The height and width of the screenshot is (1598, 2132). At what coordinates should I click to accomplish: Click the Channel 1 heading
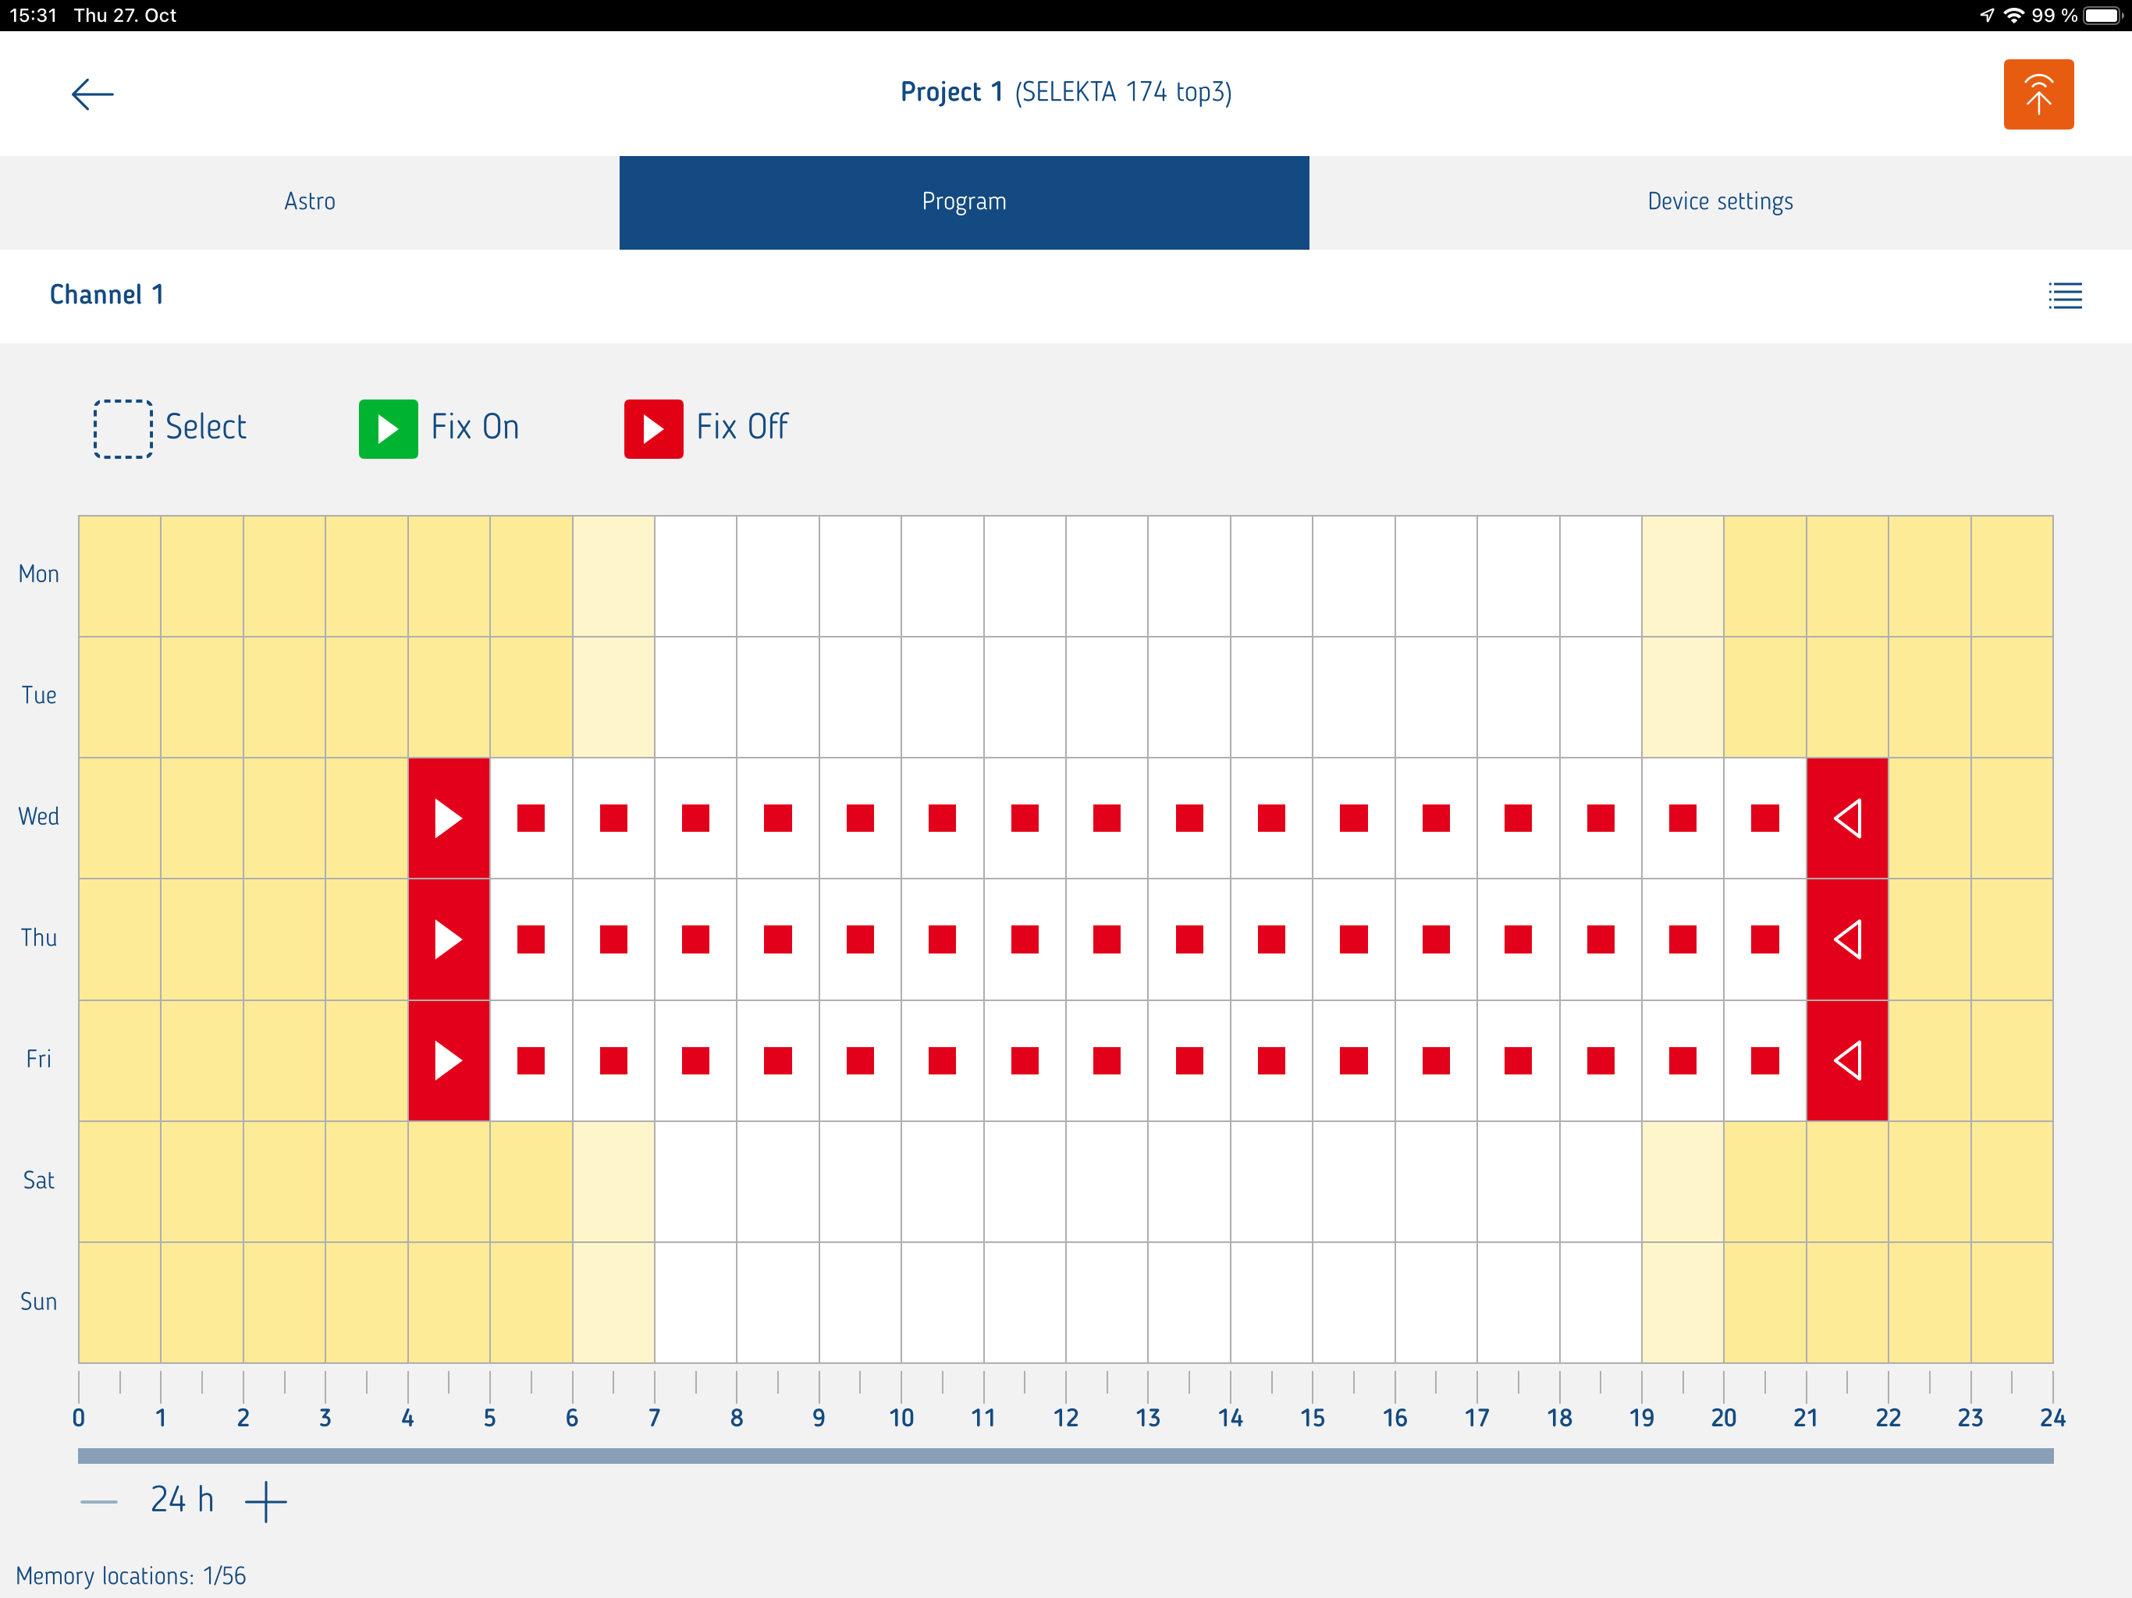pos(107,295)
